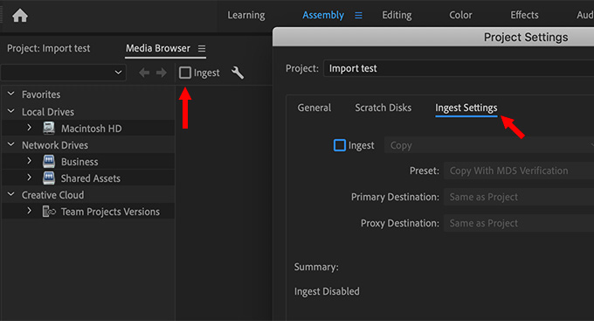Click the Team Projects Versions icon
Image resolution: width=594 pixels, height=321 pixels.
(49, 212)
